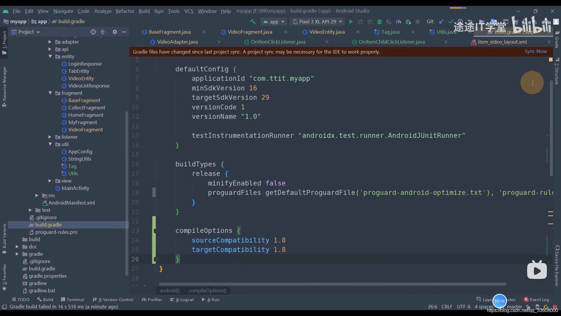Toggle the 4: Run tool window

click(211, 300)
